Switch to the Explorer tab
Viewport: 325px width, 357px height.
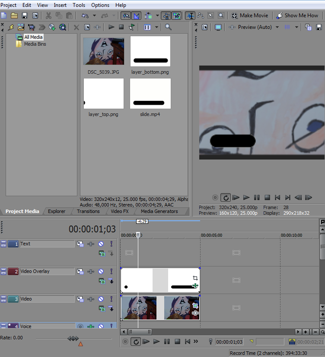tap(57, 211)
